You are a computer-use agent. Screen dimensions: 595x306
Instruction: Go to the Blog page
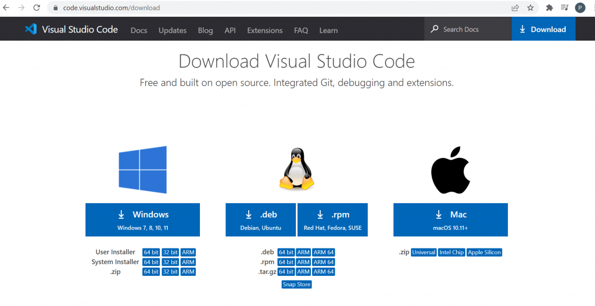205,30
